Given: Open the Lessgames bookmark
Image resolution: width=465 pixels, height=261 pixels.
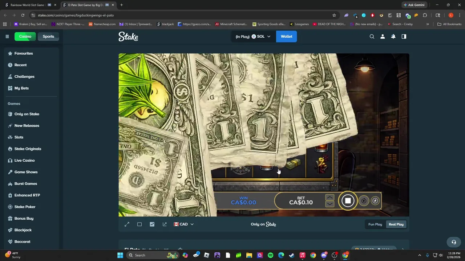Looking at the screenshot, I should point(299,24).
